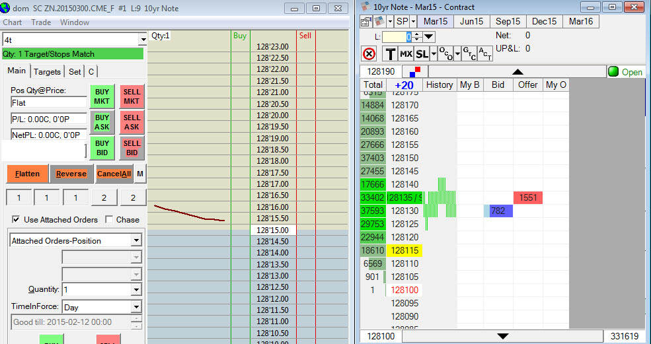The height and width of the screenshot is (344, 651).
Task: Open the Window menu
Action: [x=75, y=22]
